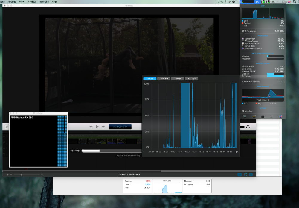Rewind to previous clip in ScreenFlow
This screenshot has height=208, width=299.
click(x=91, y=127)
